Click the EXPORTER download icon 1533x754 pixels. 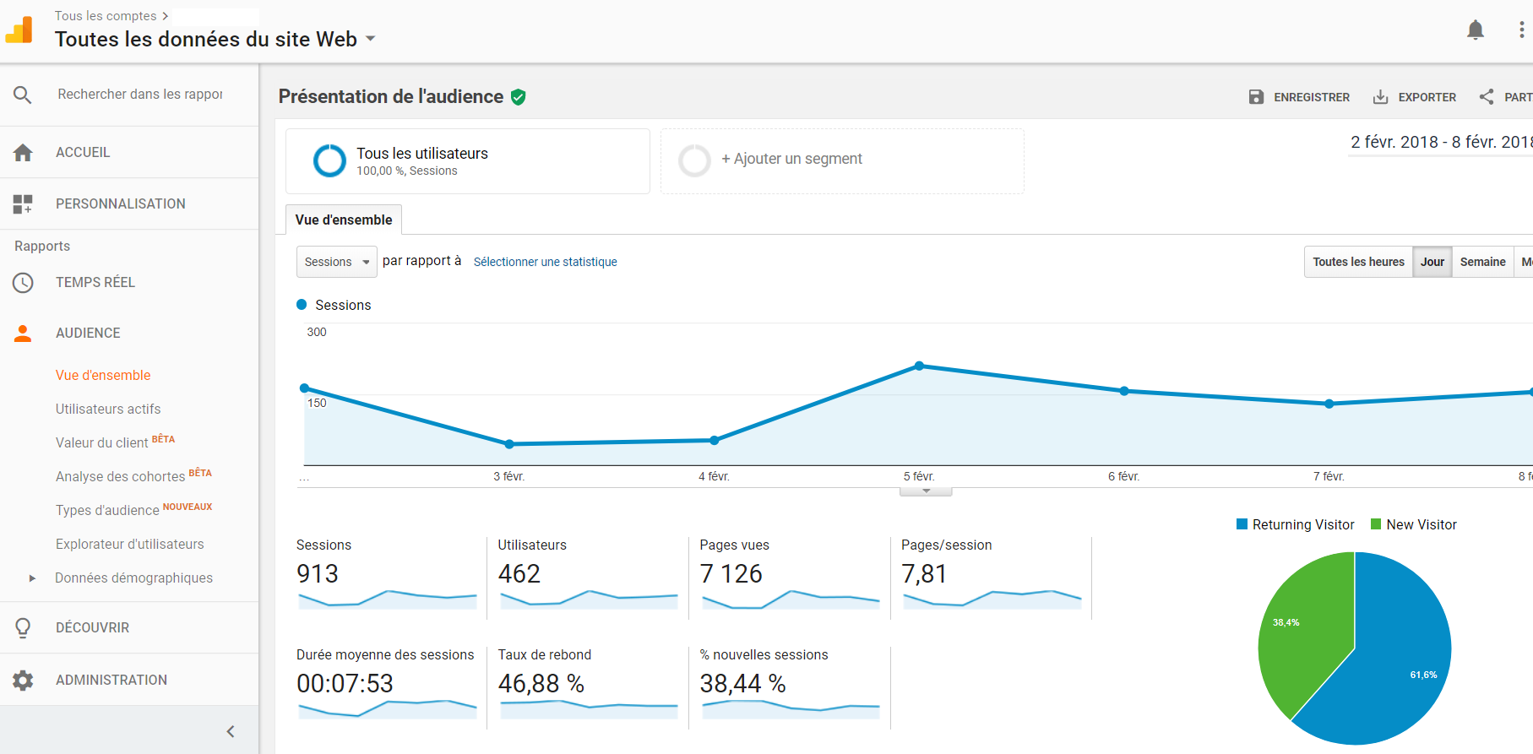(1380, 97)
